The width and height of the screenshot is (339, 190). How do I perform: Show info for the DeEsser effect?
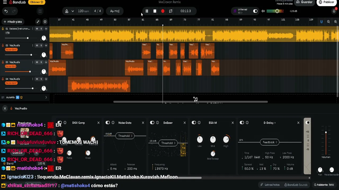point(157,123)
